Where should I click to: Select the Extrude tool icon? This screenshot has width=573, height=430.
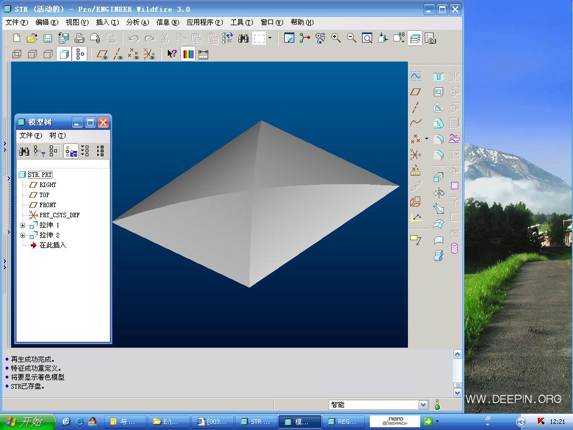(438, 177)
